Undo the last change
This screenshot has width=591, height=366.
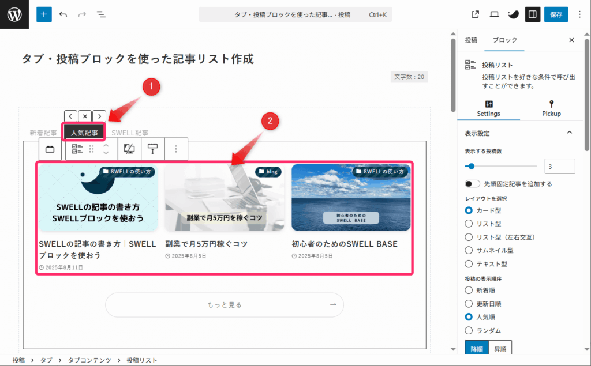click(63, 14)
